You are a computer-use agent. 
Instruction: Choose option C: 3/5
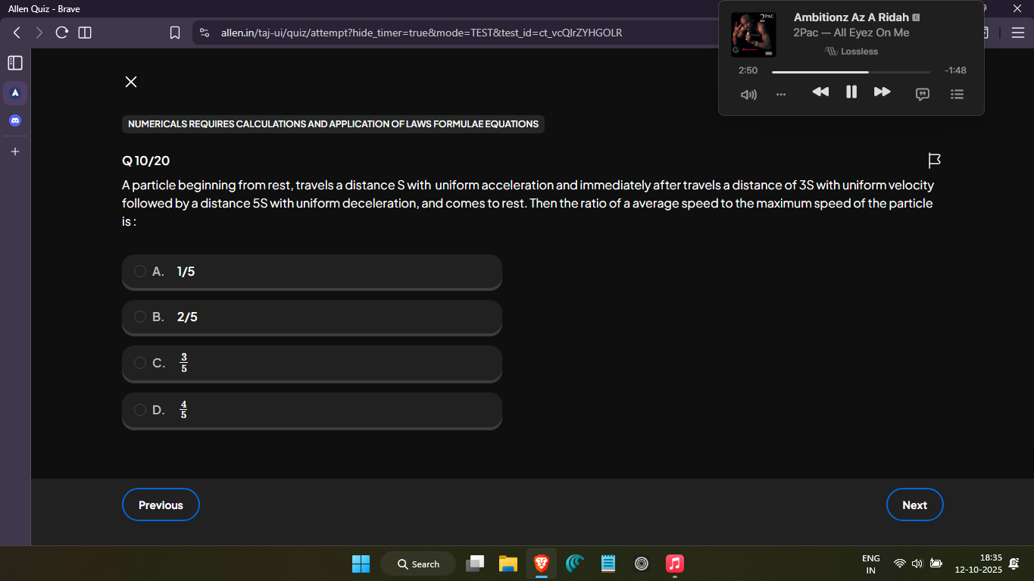pos(312,364)
